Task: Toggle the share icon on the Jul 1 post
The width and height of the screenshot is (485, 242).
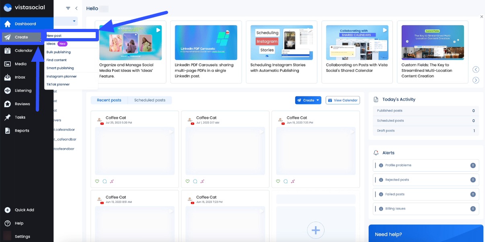Action: (202, 181)
